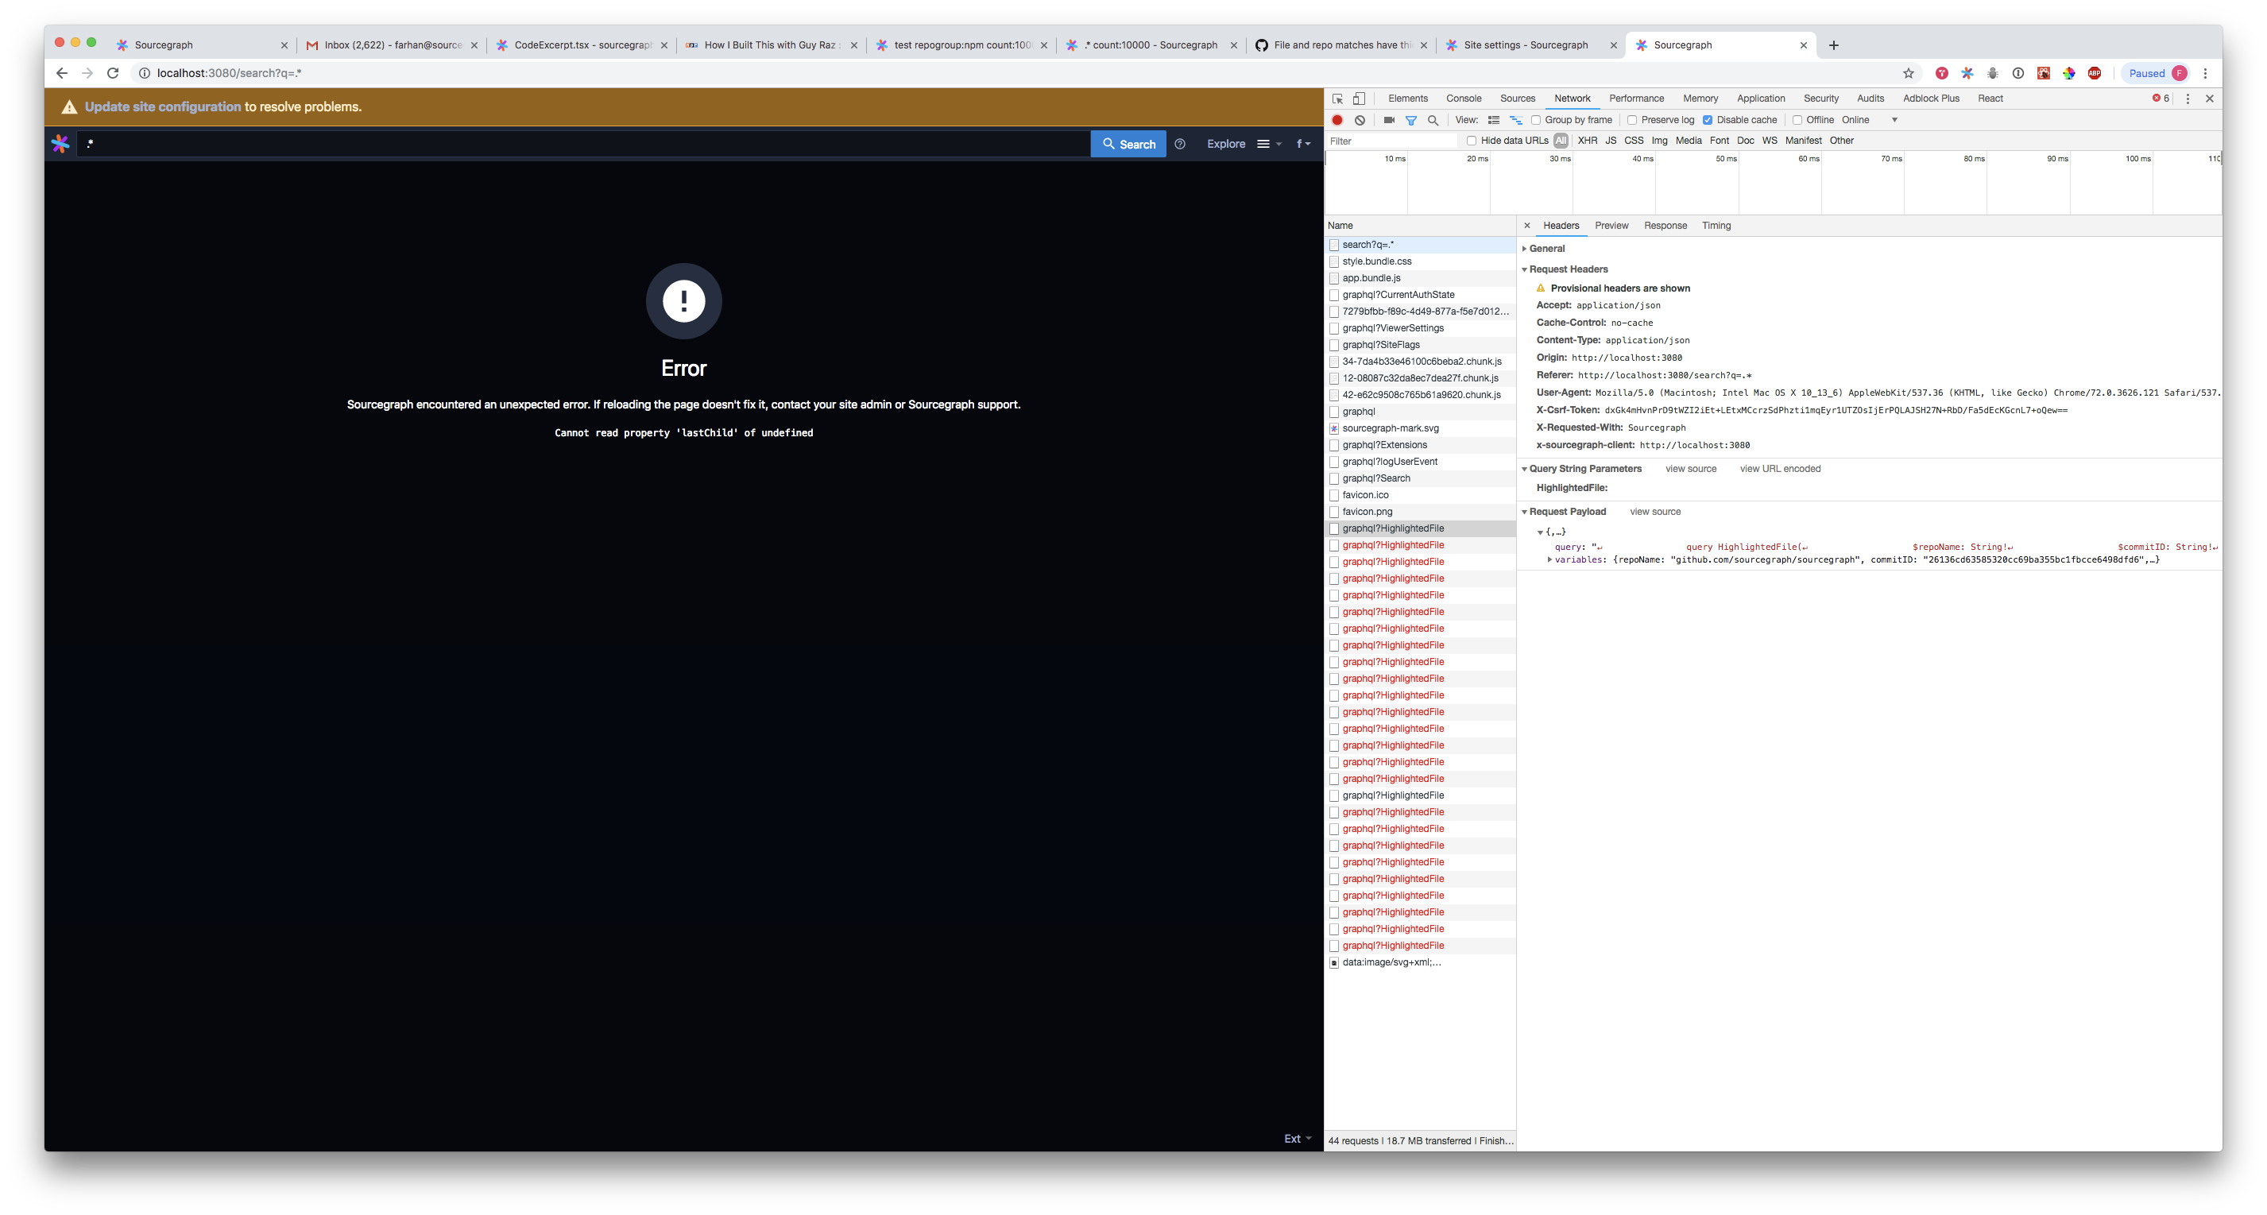Show the Response tab of request
The height and width of the screenshot is (1215, 2267).
[1665, 225]
